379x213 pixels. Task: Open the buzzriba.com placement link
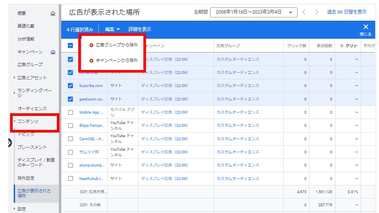pyautogui.click(x=91, y=86)
